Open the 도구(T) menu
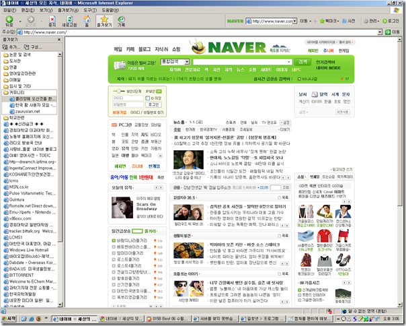 click(x=90, y=10)
